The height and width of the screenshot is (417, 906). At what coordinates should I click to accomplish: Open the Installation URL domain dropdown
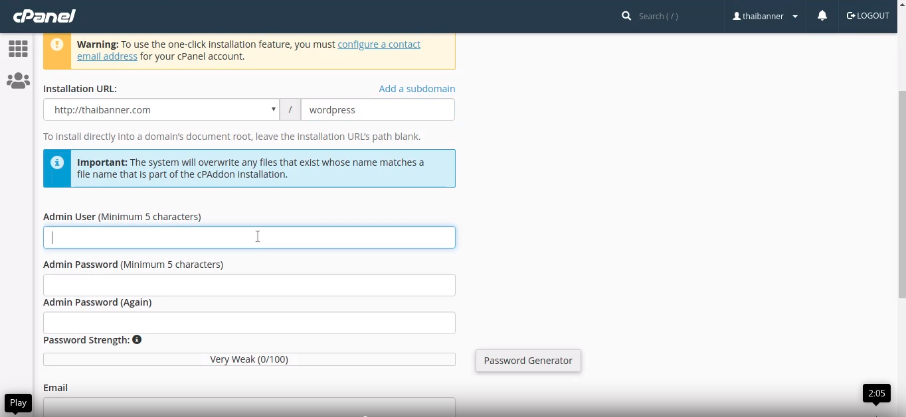(x=161, y=110)
